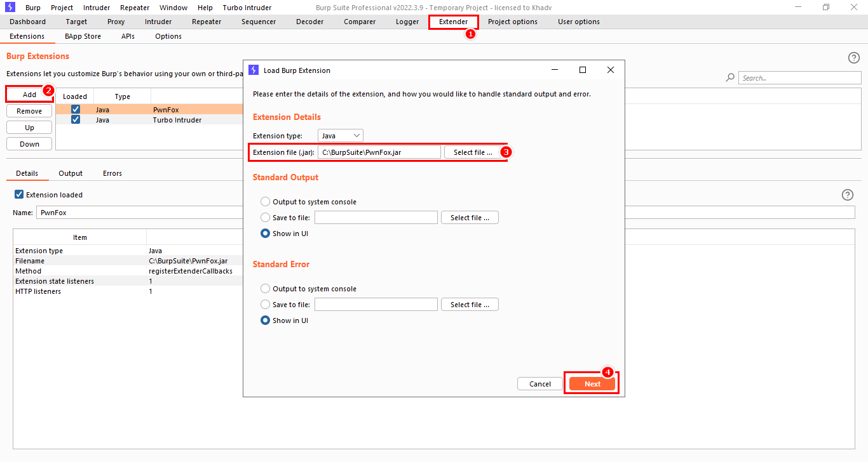This screenshot has height=462, width=868.
Task: Select the Turbo Intruder row in extensions table
Action: (x=149, y=120)
